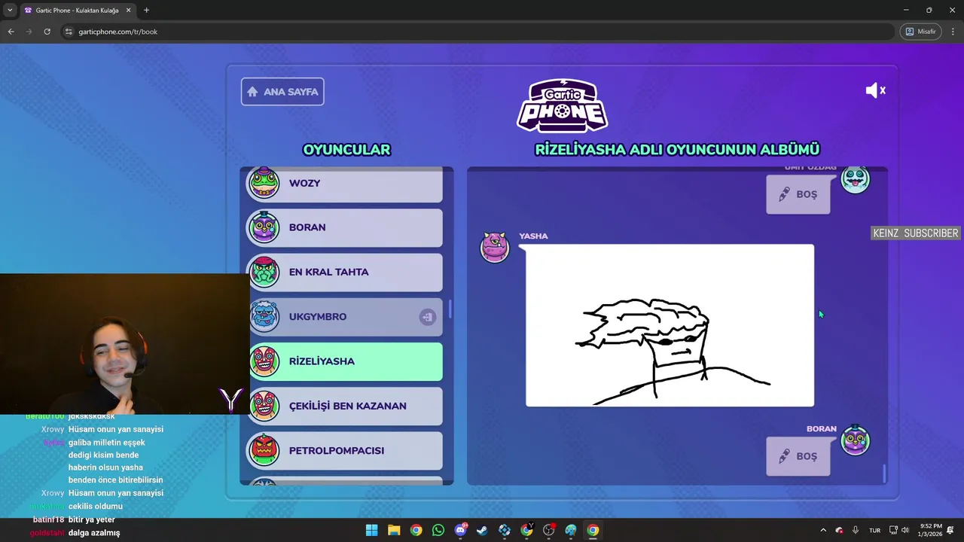Open File Explorer from taskbar
Viewport: 964px width, 542px height.
[394, 530]
